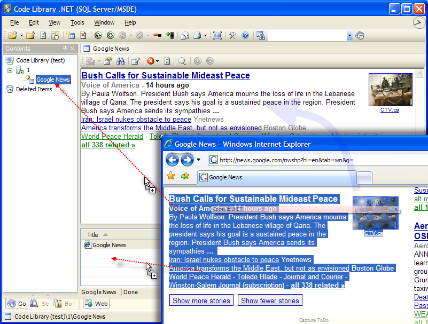Screen dimensions: 428x324
Task: Click the green expand-all icon in the main toolbar
Action: coord(170,35)
